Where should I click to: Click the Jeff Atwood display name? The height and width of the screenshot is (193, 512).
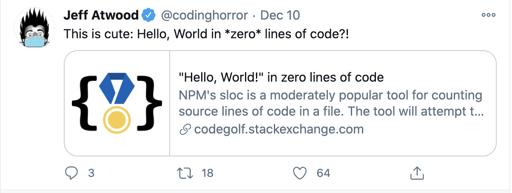pyautogui.click(x=101, y=16)
